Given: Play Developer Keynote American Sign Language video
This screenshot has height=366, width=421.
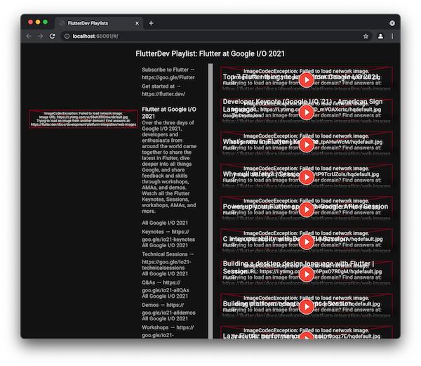Looking at the screenshot, I should click(x=307, y=112).
